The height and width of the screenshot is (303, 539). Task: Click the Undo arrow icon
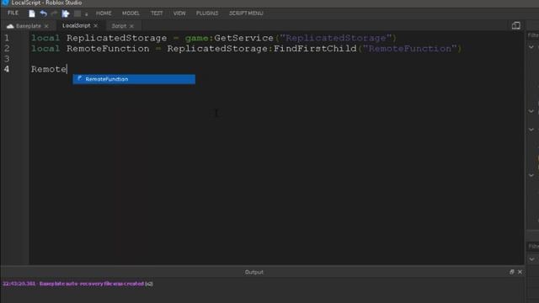[x=43, y=13]
